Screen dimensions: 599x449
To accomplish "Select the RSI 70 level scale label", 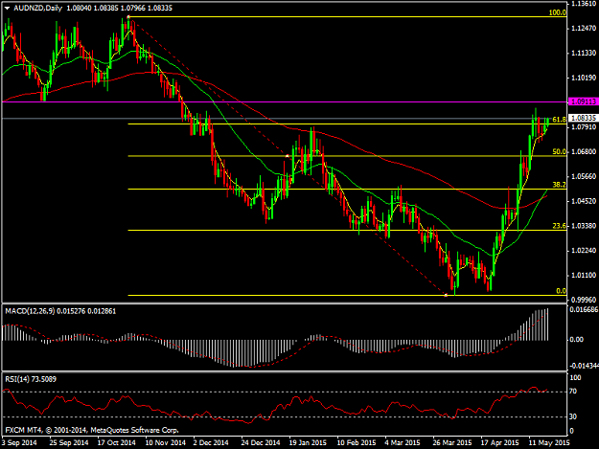I will pyautogui.click(x=572, y=392).
